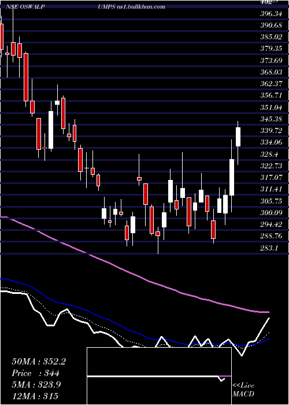
Task: Click the 396.34 price axis label
Action: 271,14
